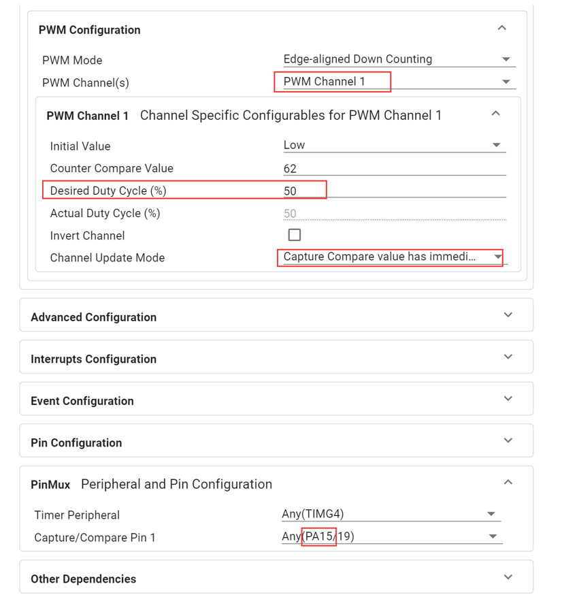The width and height of the screenshot is (562, 614).
Task: Open the Timer Peripheral dropdown
Action: coord(391,514)
